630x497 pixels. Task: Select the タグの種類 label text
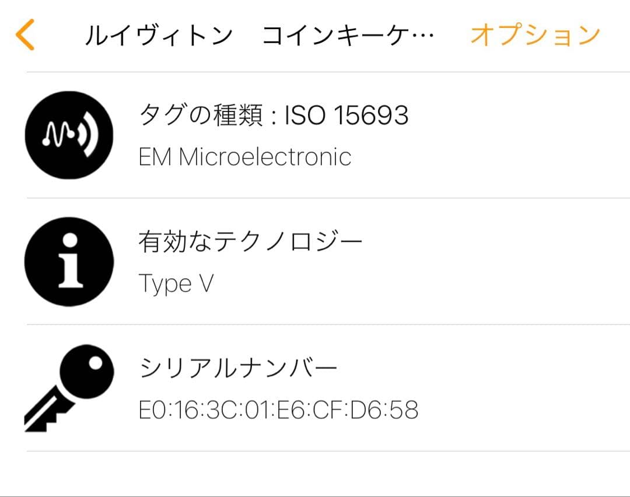[x=201, y=116]
